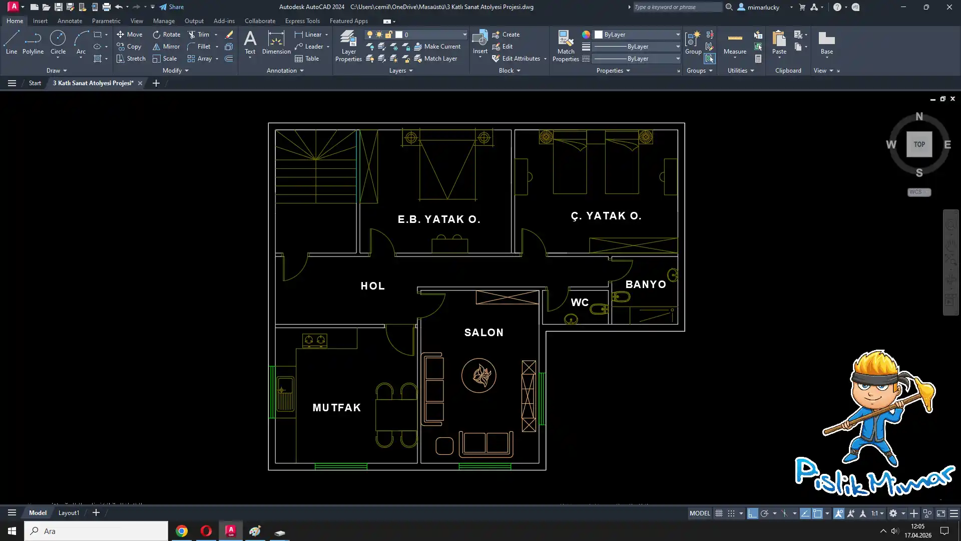Click the Windows taskbar search box

[x=96, y=531]
